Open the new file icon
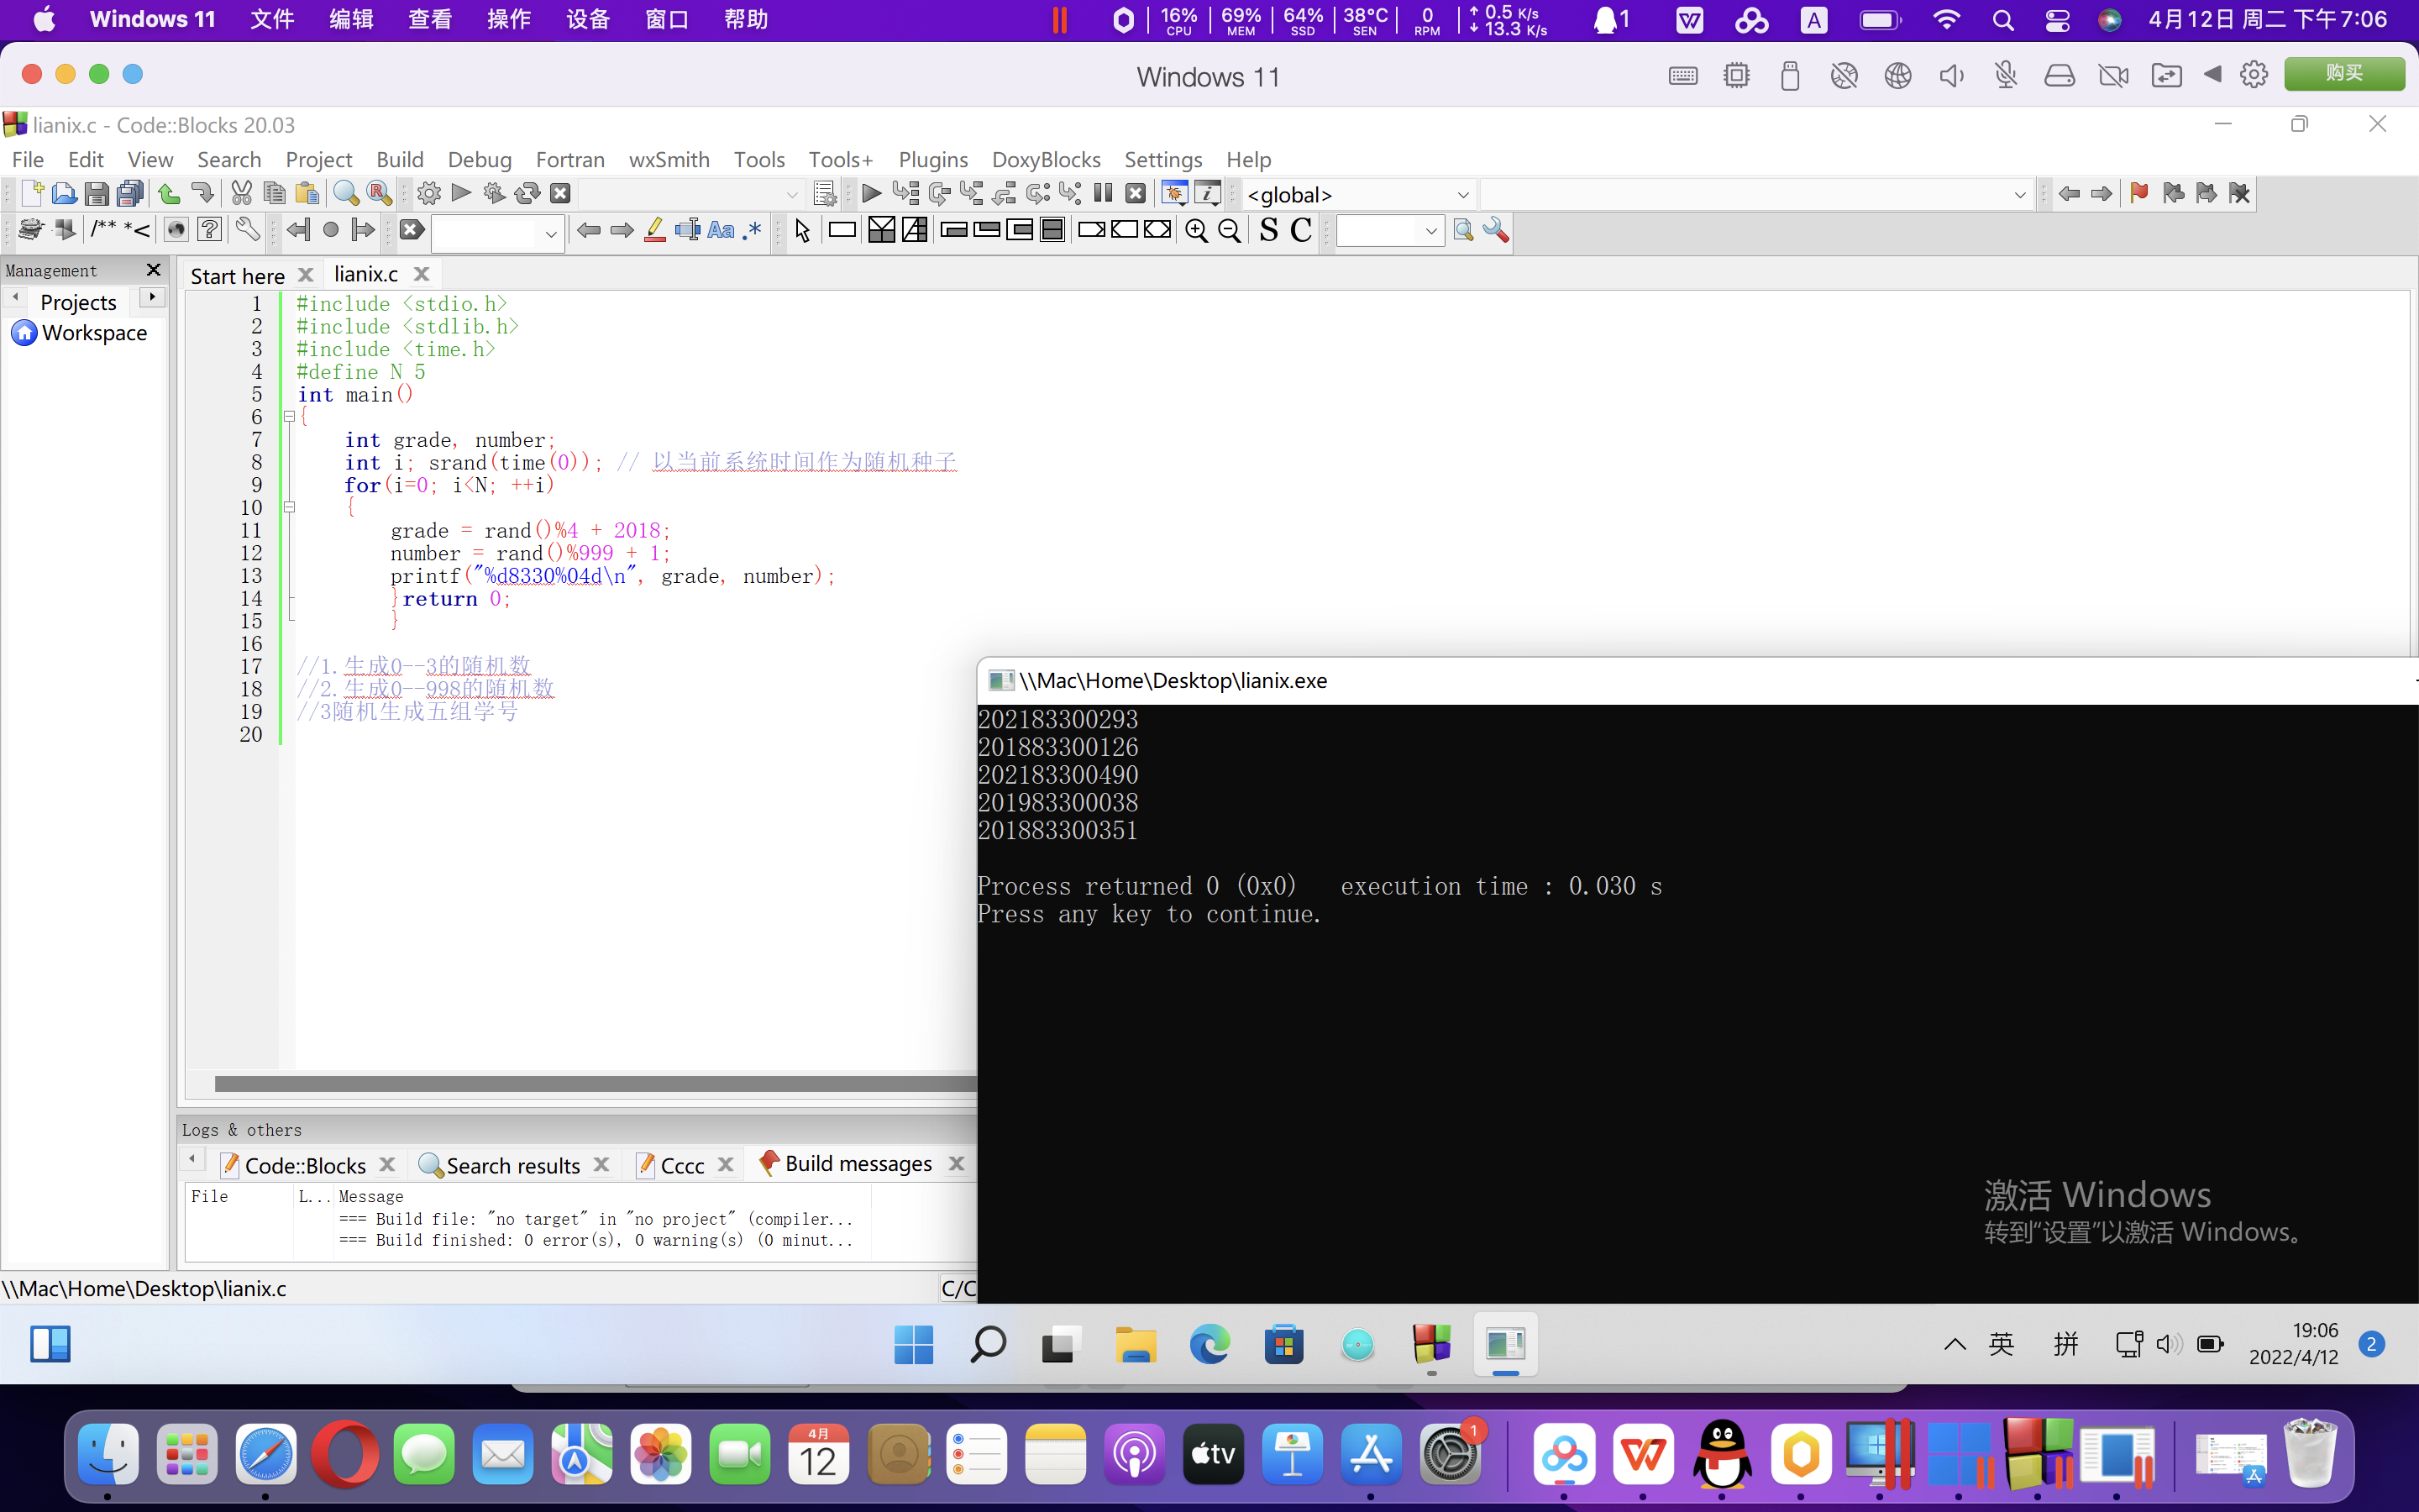This screenshot has width=2419, height=1512. pyautogui.click(x=31, y=194)
